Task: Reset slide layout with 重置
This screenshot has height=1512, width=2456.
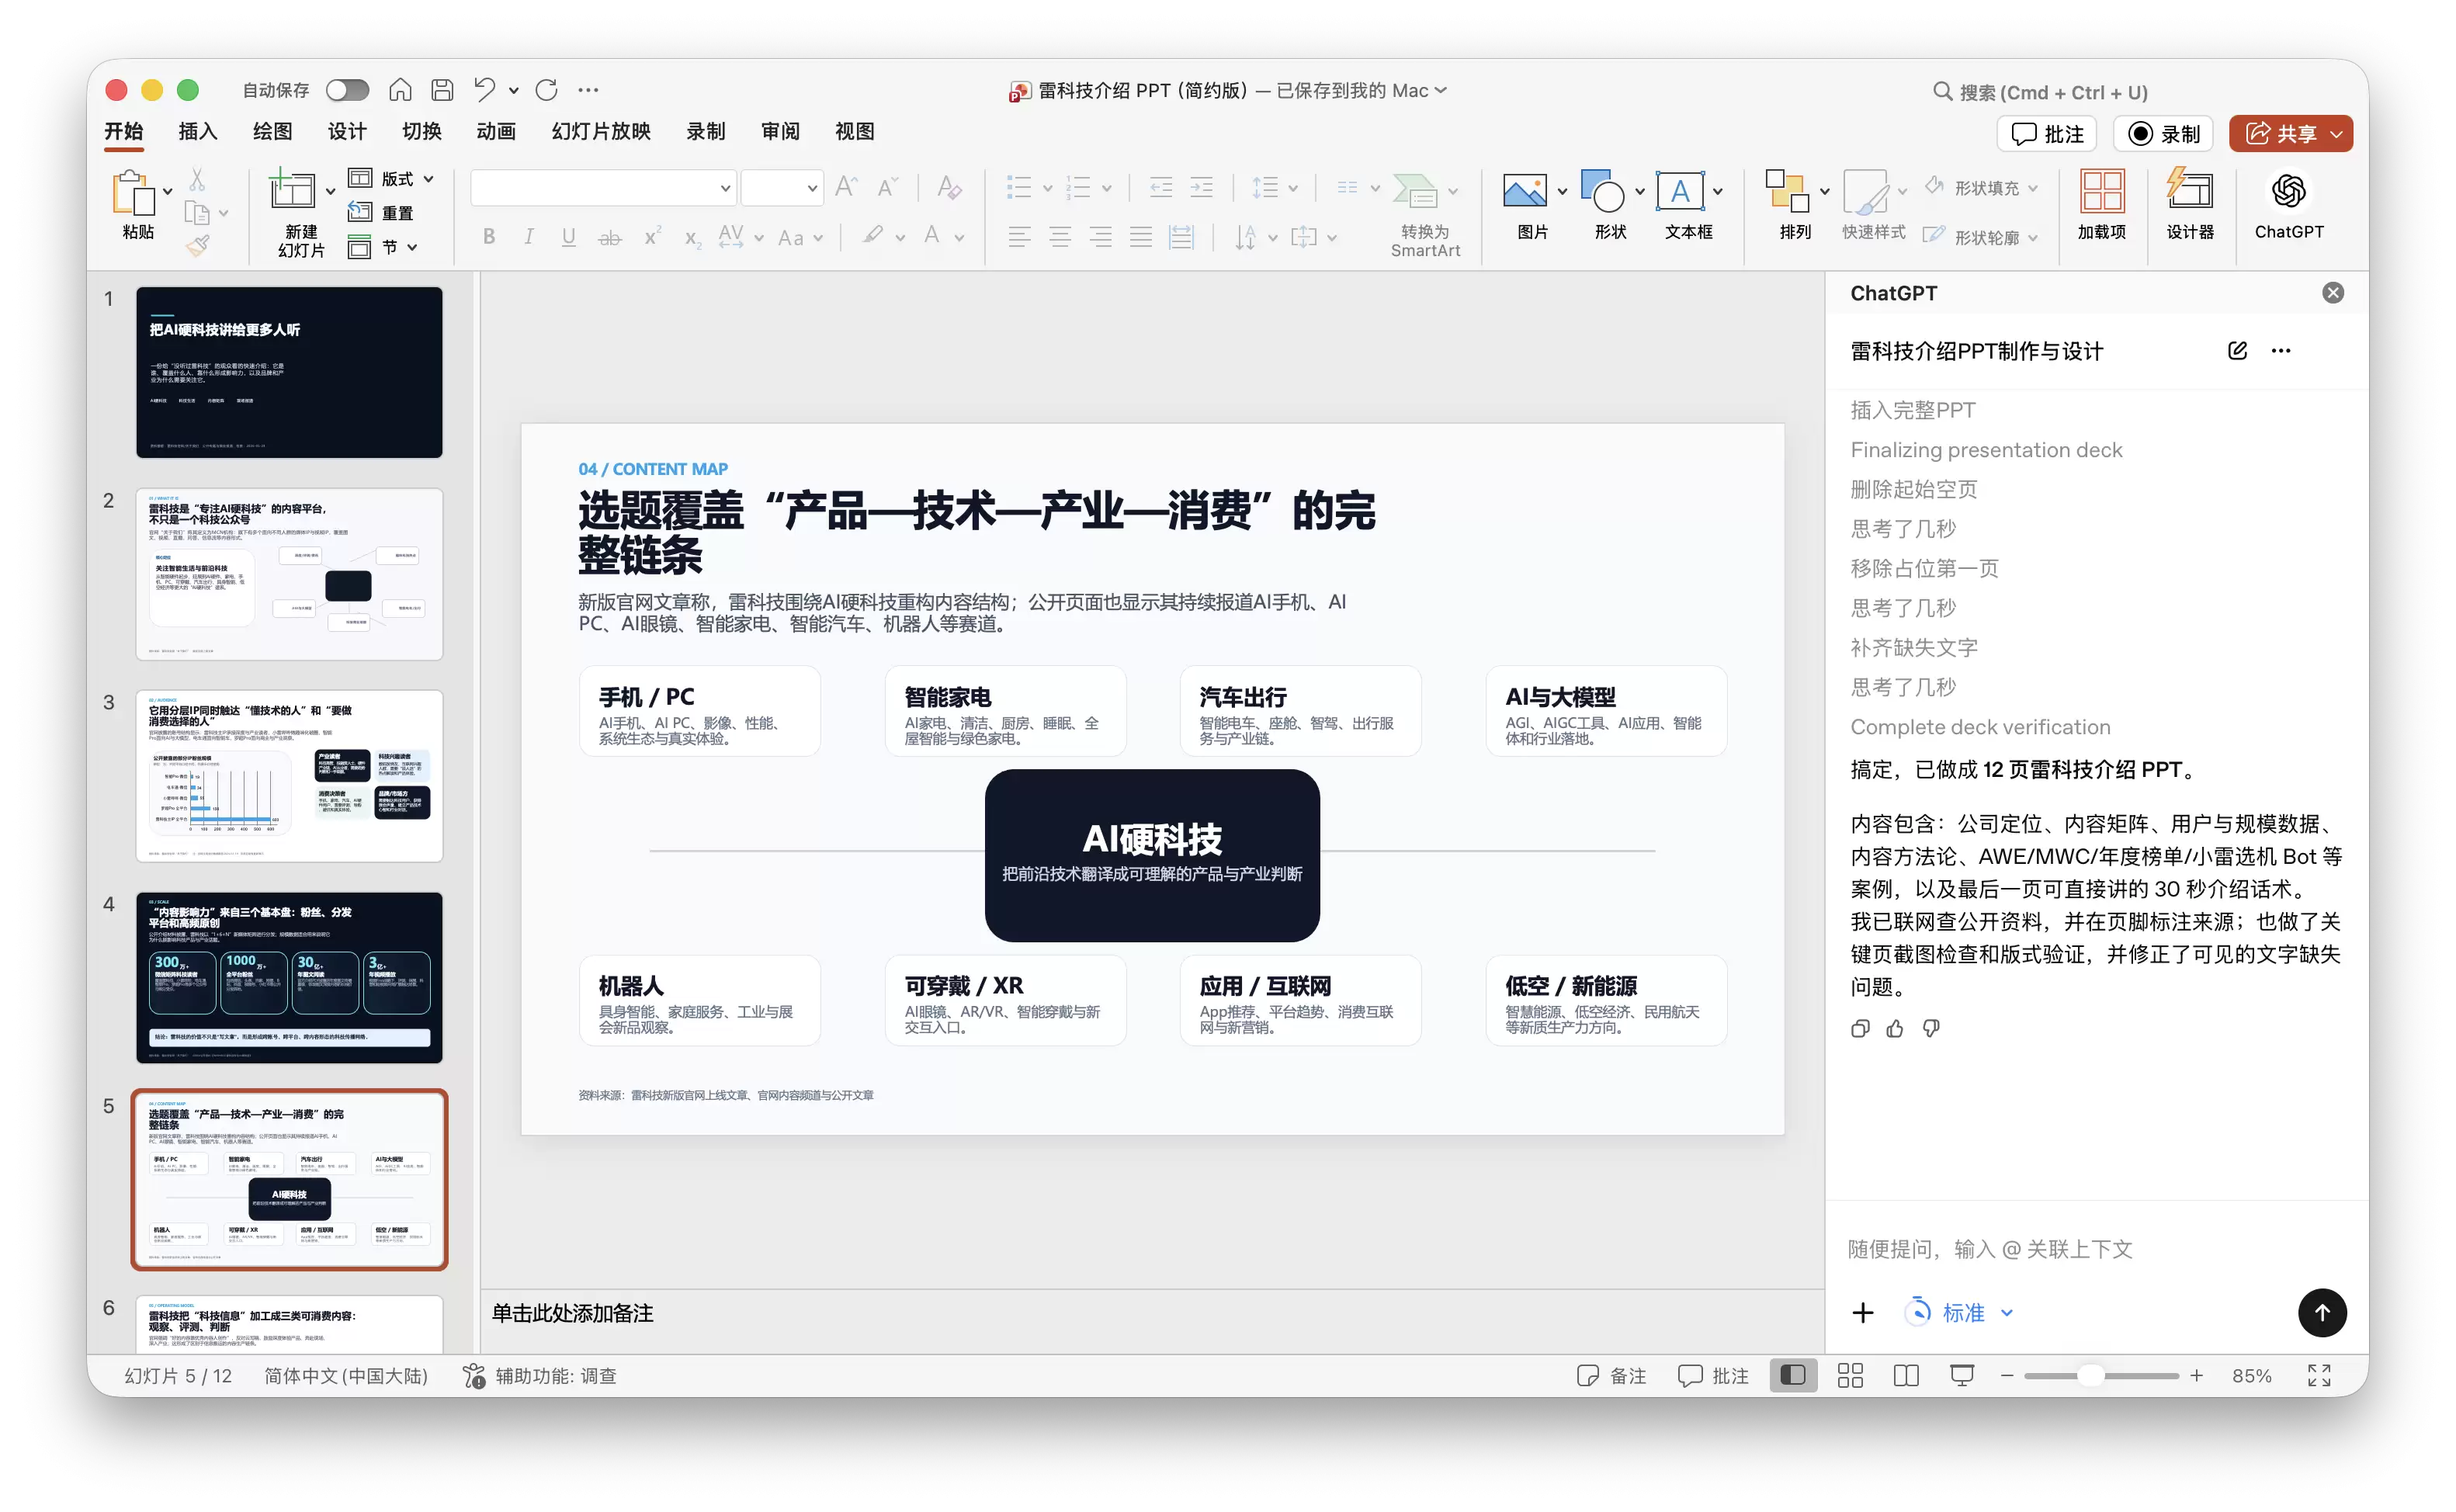Action: pyautogui.click(x=381, y=213)
